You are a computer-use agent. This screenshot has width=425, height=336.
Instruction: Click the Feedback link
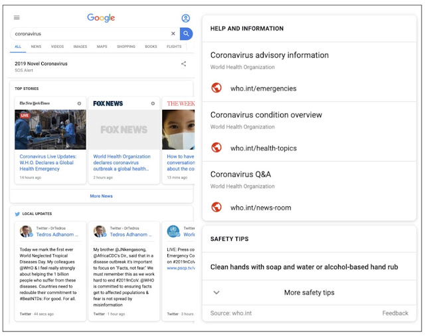(395, 313)
